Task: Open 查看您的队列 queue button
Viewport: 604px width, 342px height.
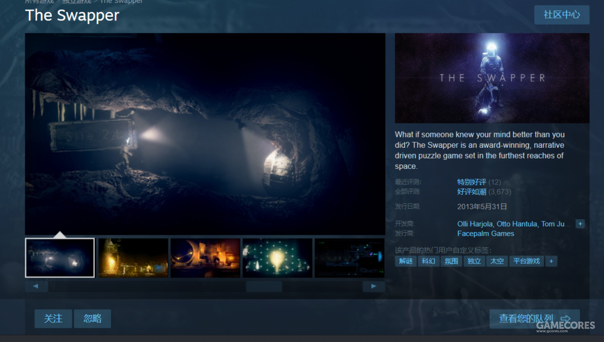Action: [535, 318]
